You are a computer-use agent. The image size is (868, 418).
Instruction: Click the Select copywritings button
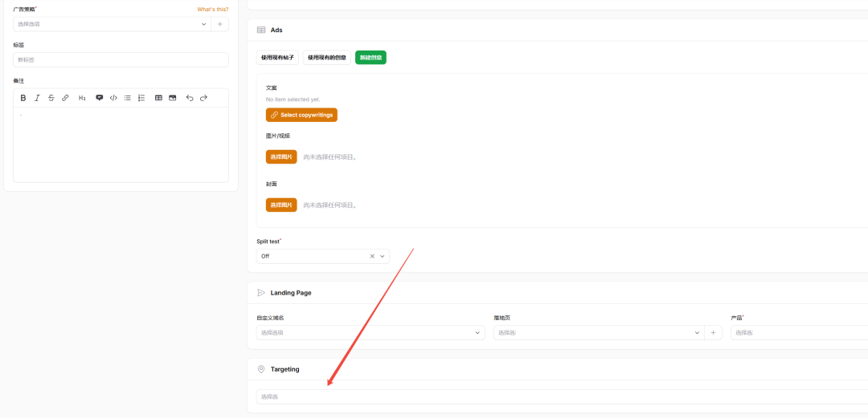(x=301, y=115)
